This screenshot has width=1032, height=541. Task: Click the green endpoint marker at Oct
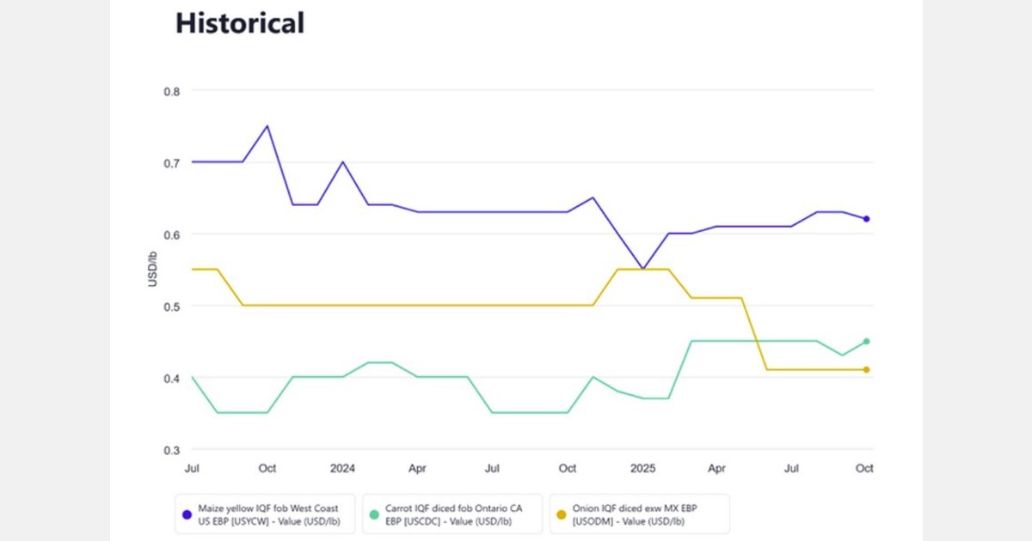[866, 341]
